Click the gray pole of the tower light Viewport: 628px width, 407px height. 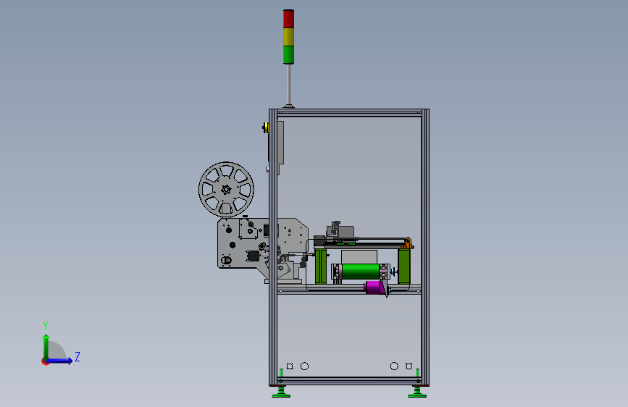(288, 85)
